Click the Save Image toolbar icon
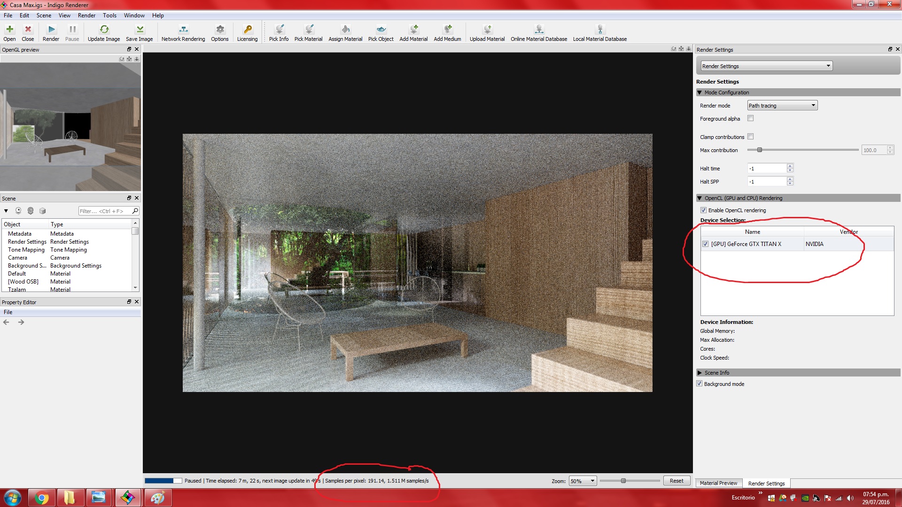The height and width of the screenshot is (507, 902). (x=140, y=30)
